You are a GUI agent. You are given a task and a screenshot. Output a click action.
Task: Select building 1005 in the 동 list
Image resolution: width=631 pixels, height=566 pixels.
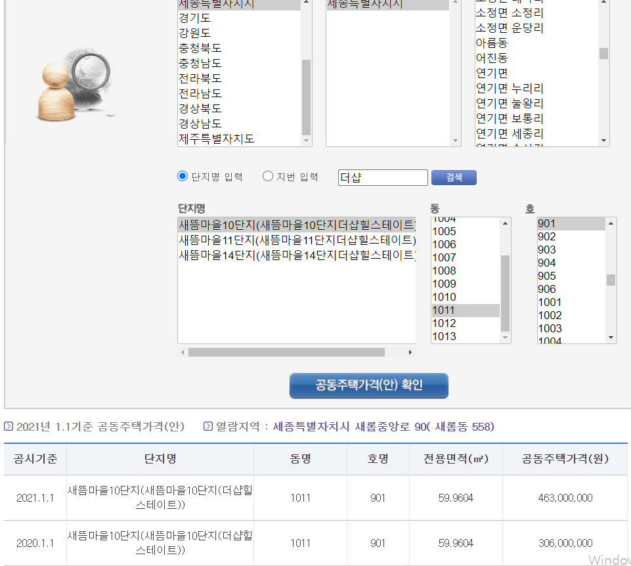pyautogui.click(x=466, y=232)
